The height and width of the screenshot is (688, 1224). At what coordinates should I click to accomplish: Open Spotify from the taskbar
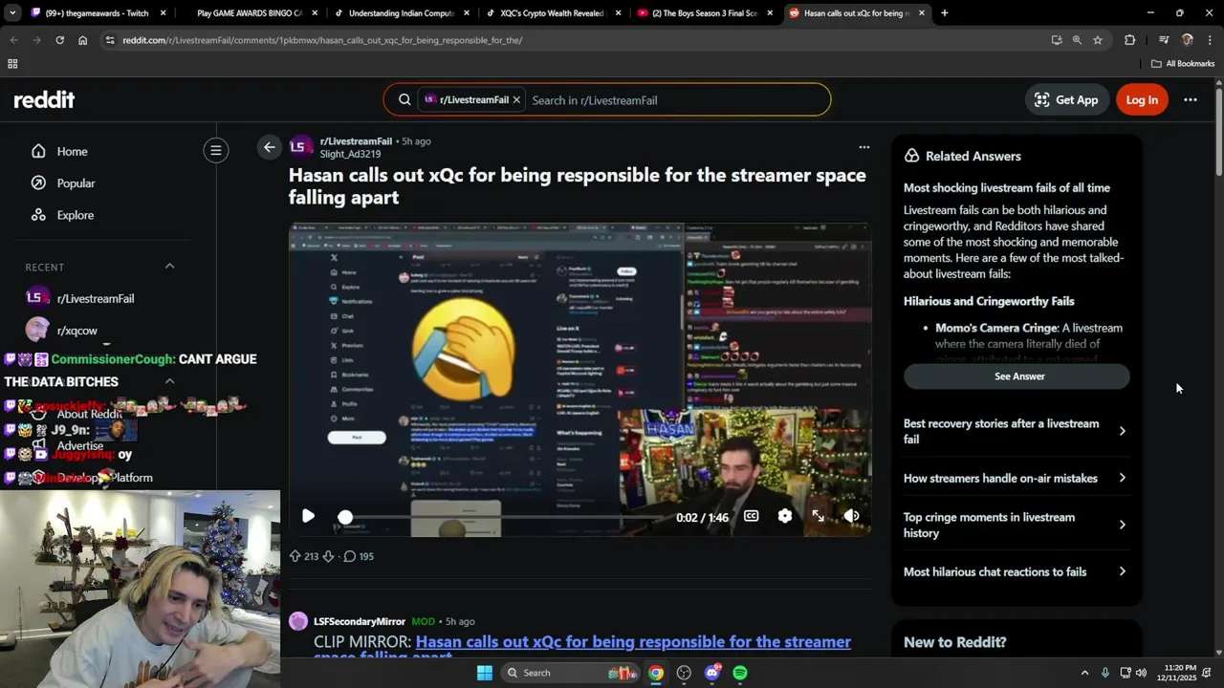740,673
